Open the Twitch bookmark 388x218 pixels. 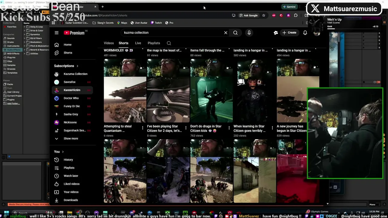tap(156, 23)
